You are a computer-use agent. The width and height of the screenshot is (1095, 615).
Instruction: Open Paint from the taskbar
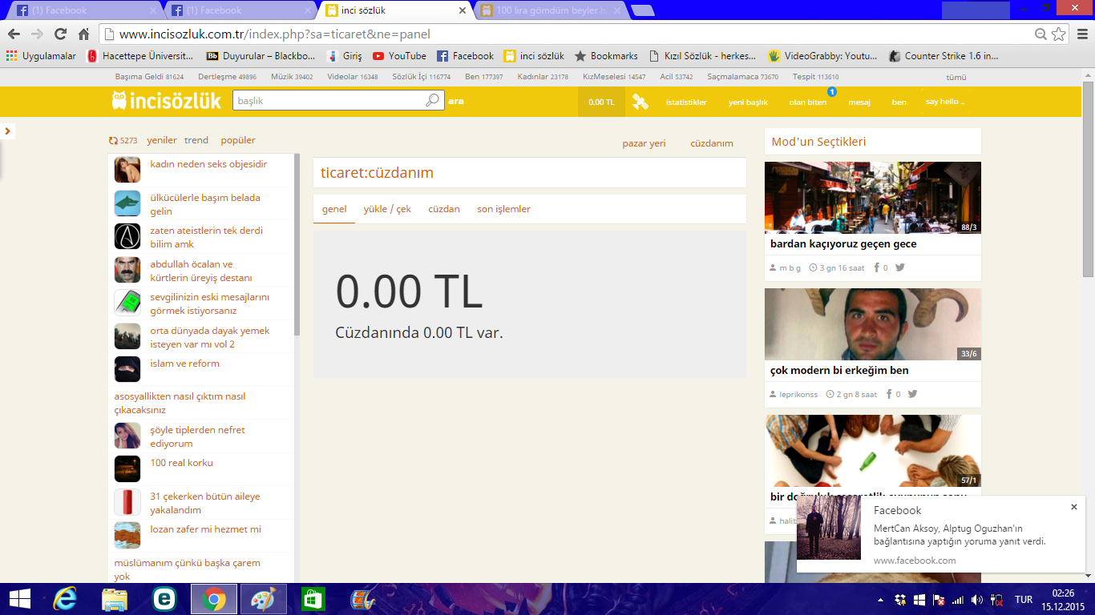coord(263,599)
